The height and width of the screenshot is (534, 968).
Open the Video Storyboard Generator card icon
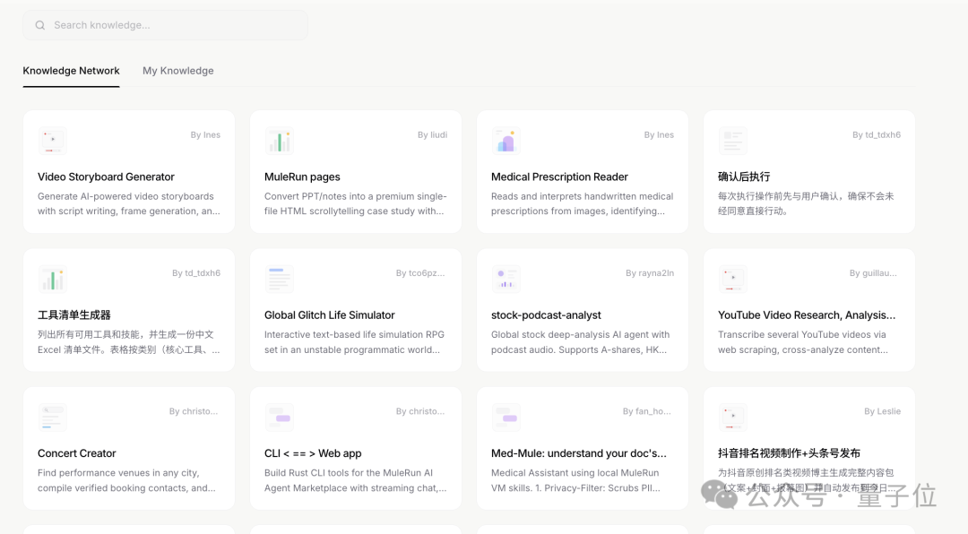tap(53, 141)
